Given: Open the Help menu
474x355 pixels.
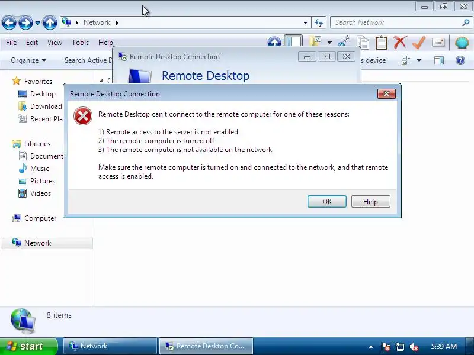Looking at the screenshot, I should pos(105,42).
